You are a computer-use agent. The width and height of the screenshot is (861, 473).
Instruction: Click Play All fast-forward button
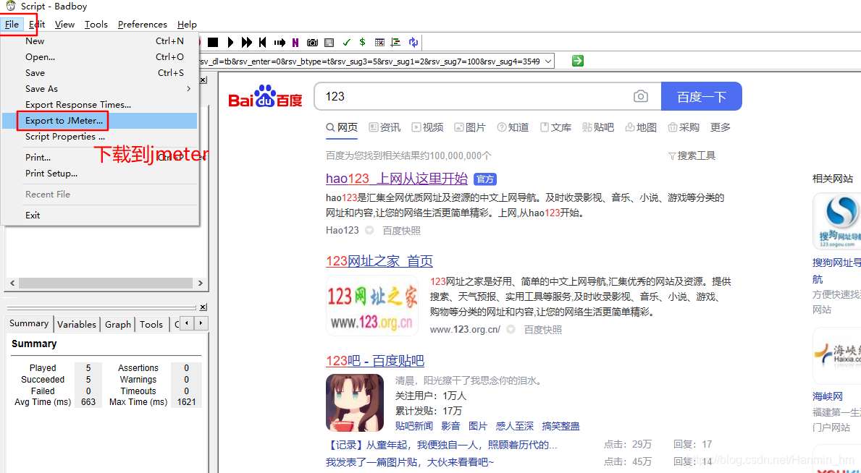(246, 42)
